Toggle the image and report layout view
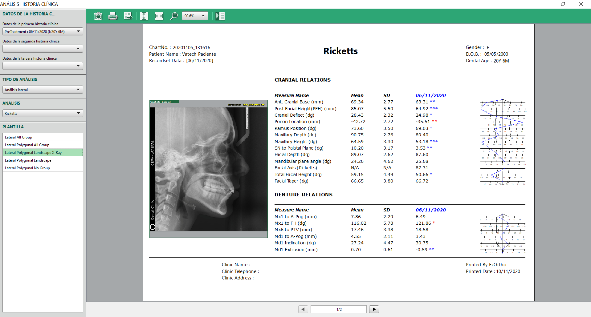This screenshot has height=317, width=591. (x=220, y=16)
